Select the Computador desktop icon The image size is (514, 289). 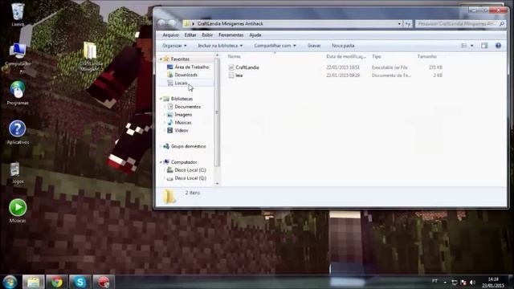[18, 54]
